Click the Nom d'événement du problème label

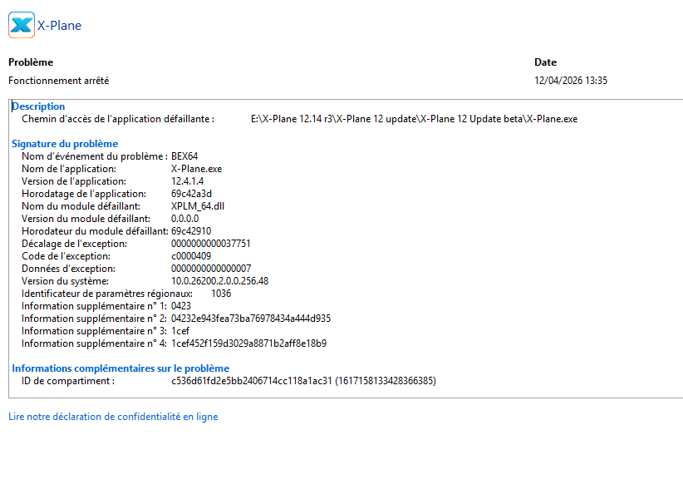pyautogui.click(x=95, y=156)
